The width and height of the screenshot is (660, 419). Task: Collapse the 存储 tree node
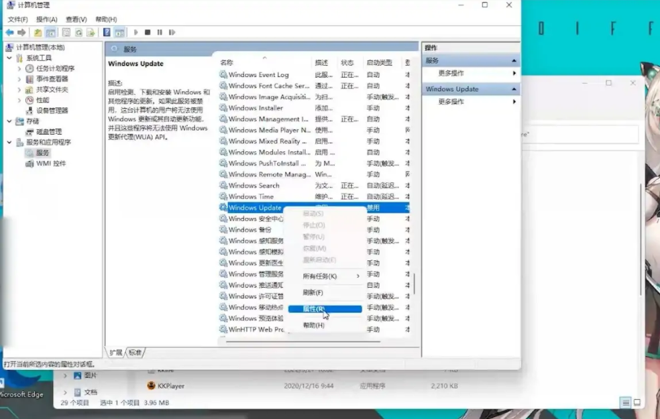(x=9, y=121)
